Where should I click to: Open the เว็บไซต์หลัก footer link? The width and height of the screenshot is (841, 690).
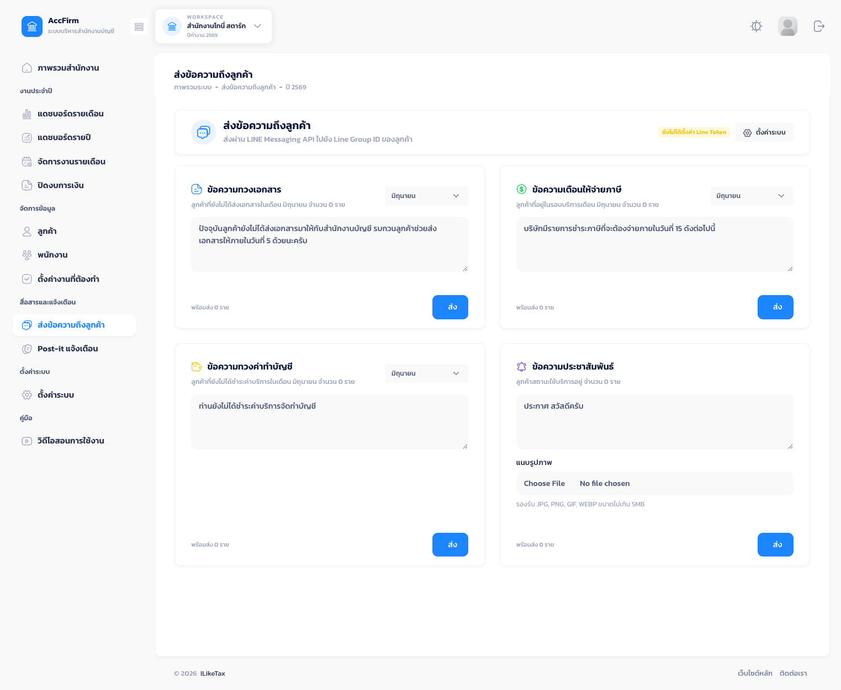point(755,673)
